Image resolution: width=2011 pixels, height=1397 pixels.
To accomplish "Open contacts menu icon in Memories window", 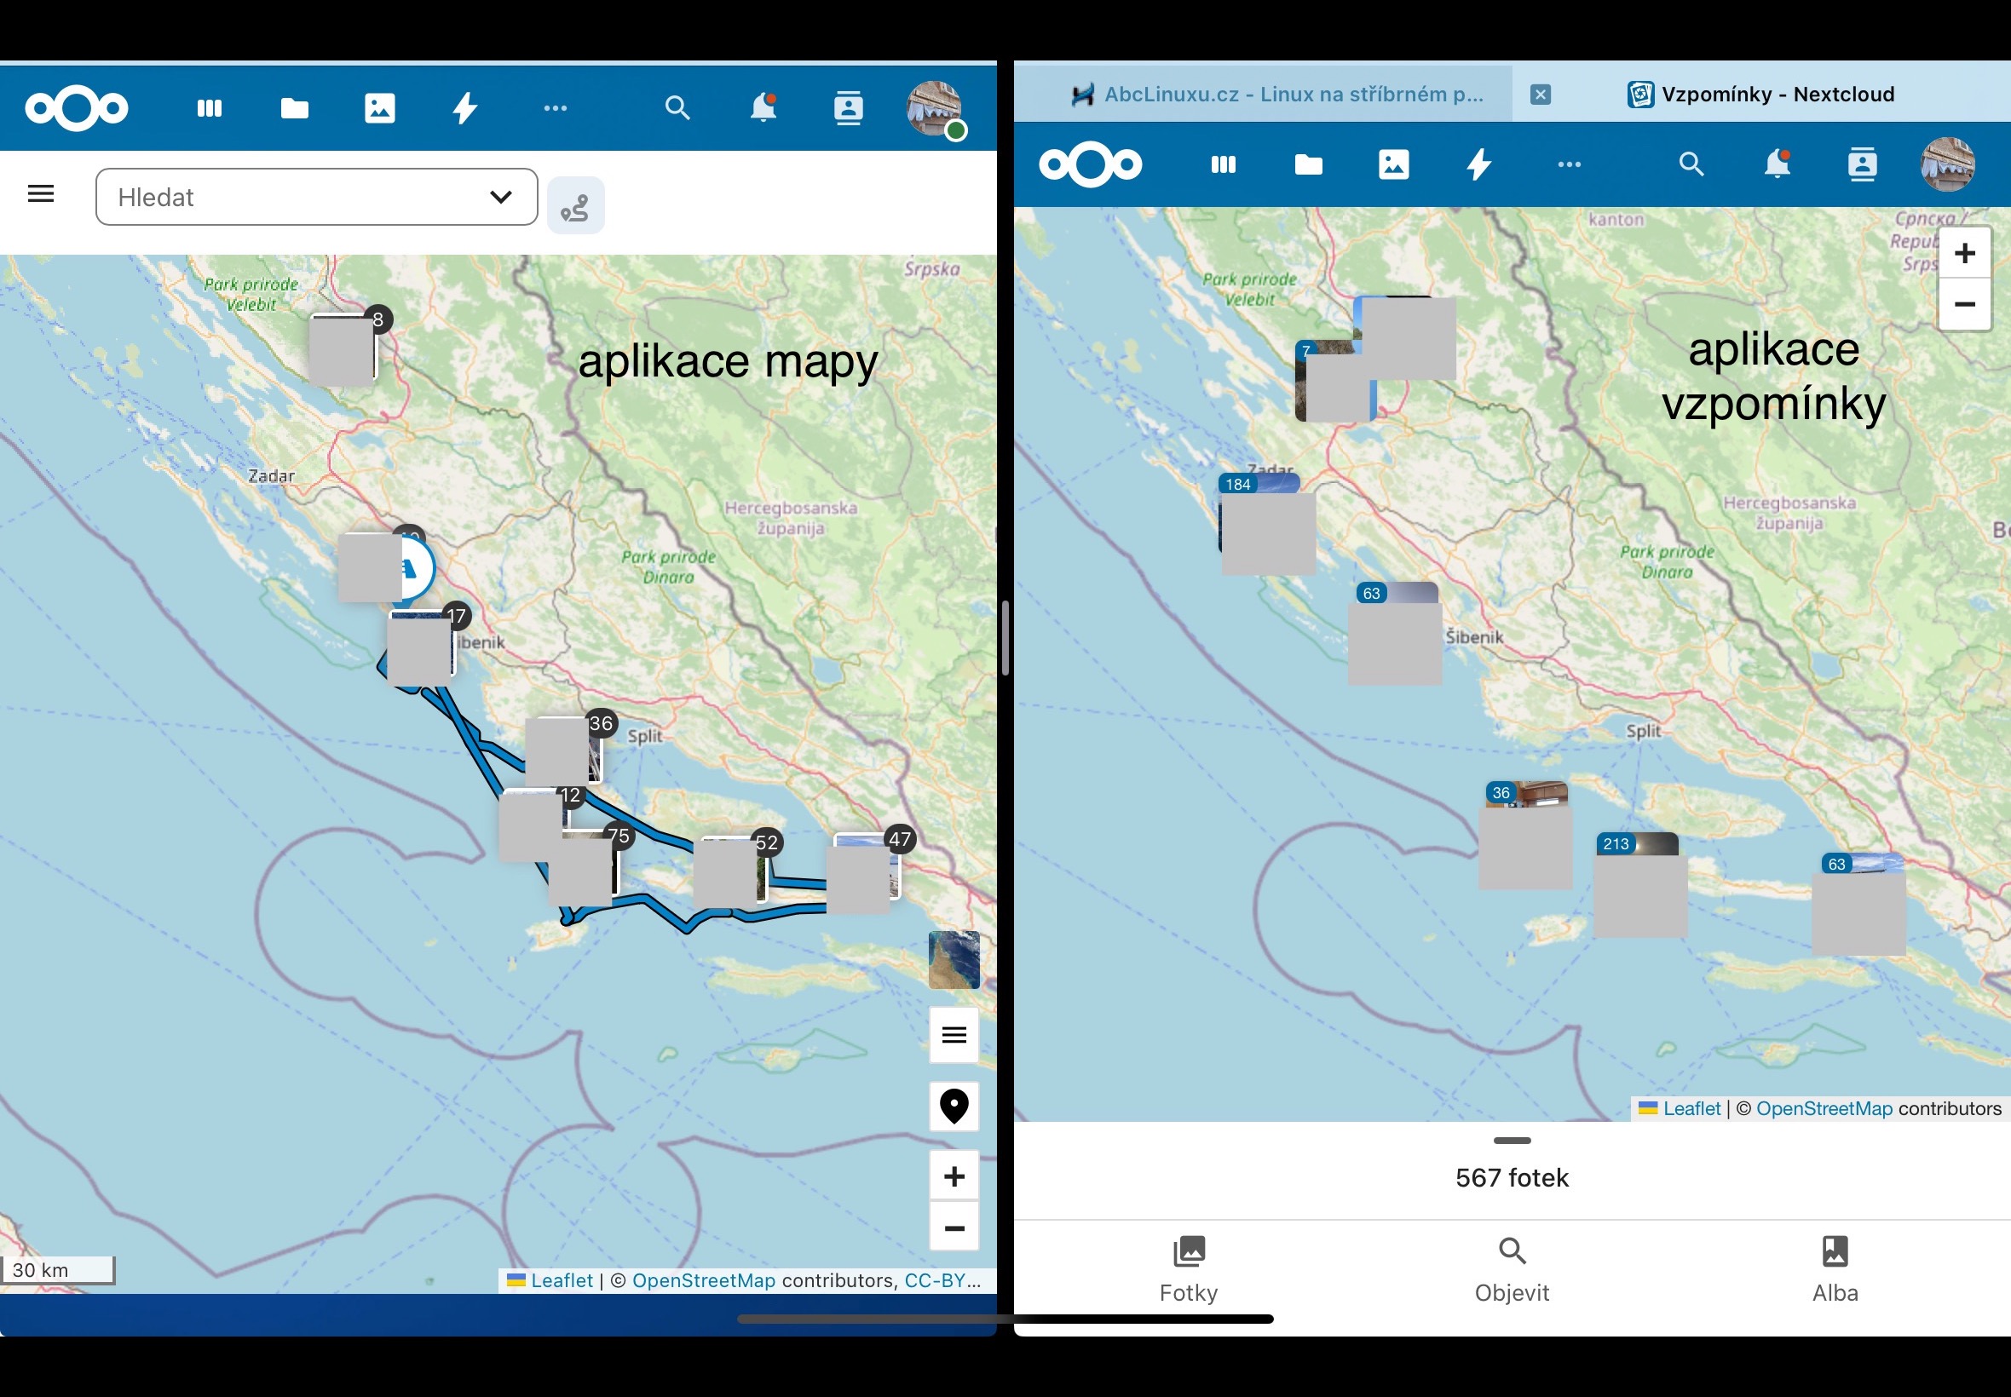I will coord(1862,164).
